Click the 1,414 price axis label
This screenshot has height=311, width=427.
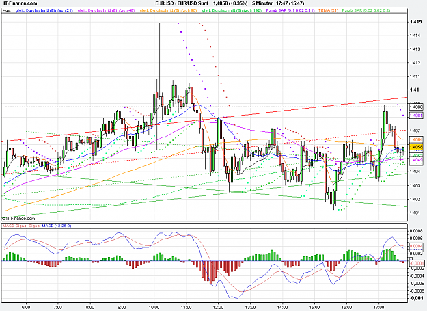coord(415,36)
